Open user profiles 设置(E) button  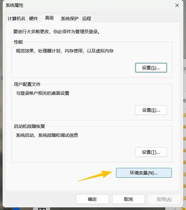(x=151, y=110)
